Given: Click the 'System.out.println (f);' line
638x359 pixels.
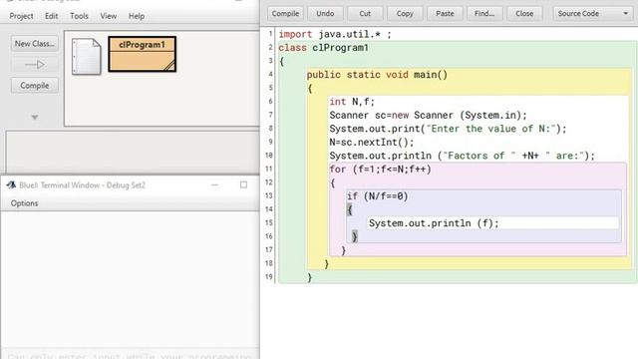Looking at the screenshot, I should click(x=434, y=223).
